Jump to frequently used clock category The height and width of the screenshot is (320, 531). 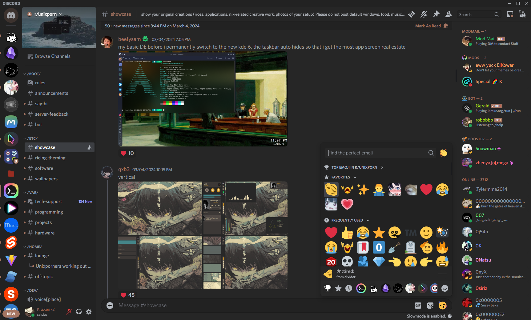point(349,288)
